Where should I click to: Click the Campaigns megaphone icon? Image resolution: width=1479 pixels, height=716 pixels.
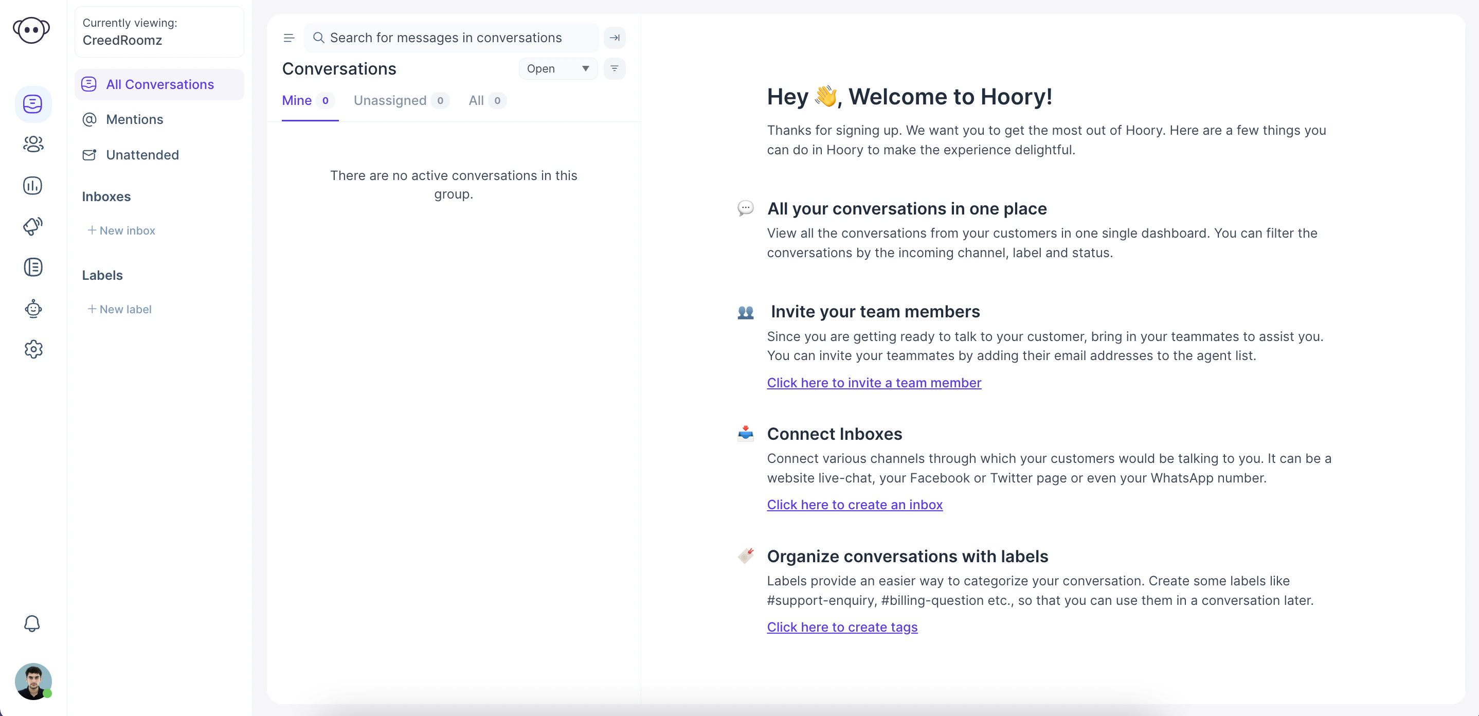click(33, 224)
